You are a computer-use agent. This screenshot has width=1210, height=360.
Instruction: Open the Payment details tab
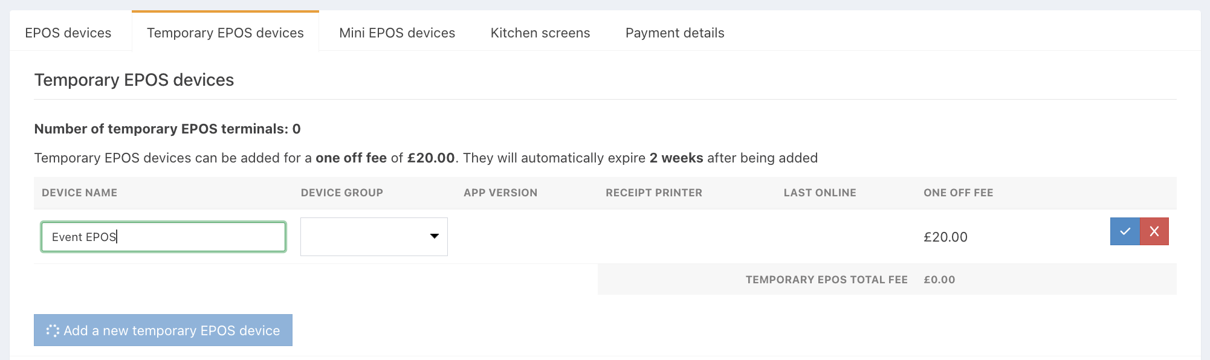[675, 33]
